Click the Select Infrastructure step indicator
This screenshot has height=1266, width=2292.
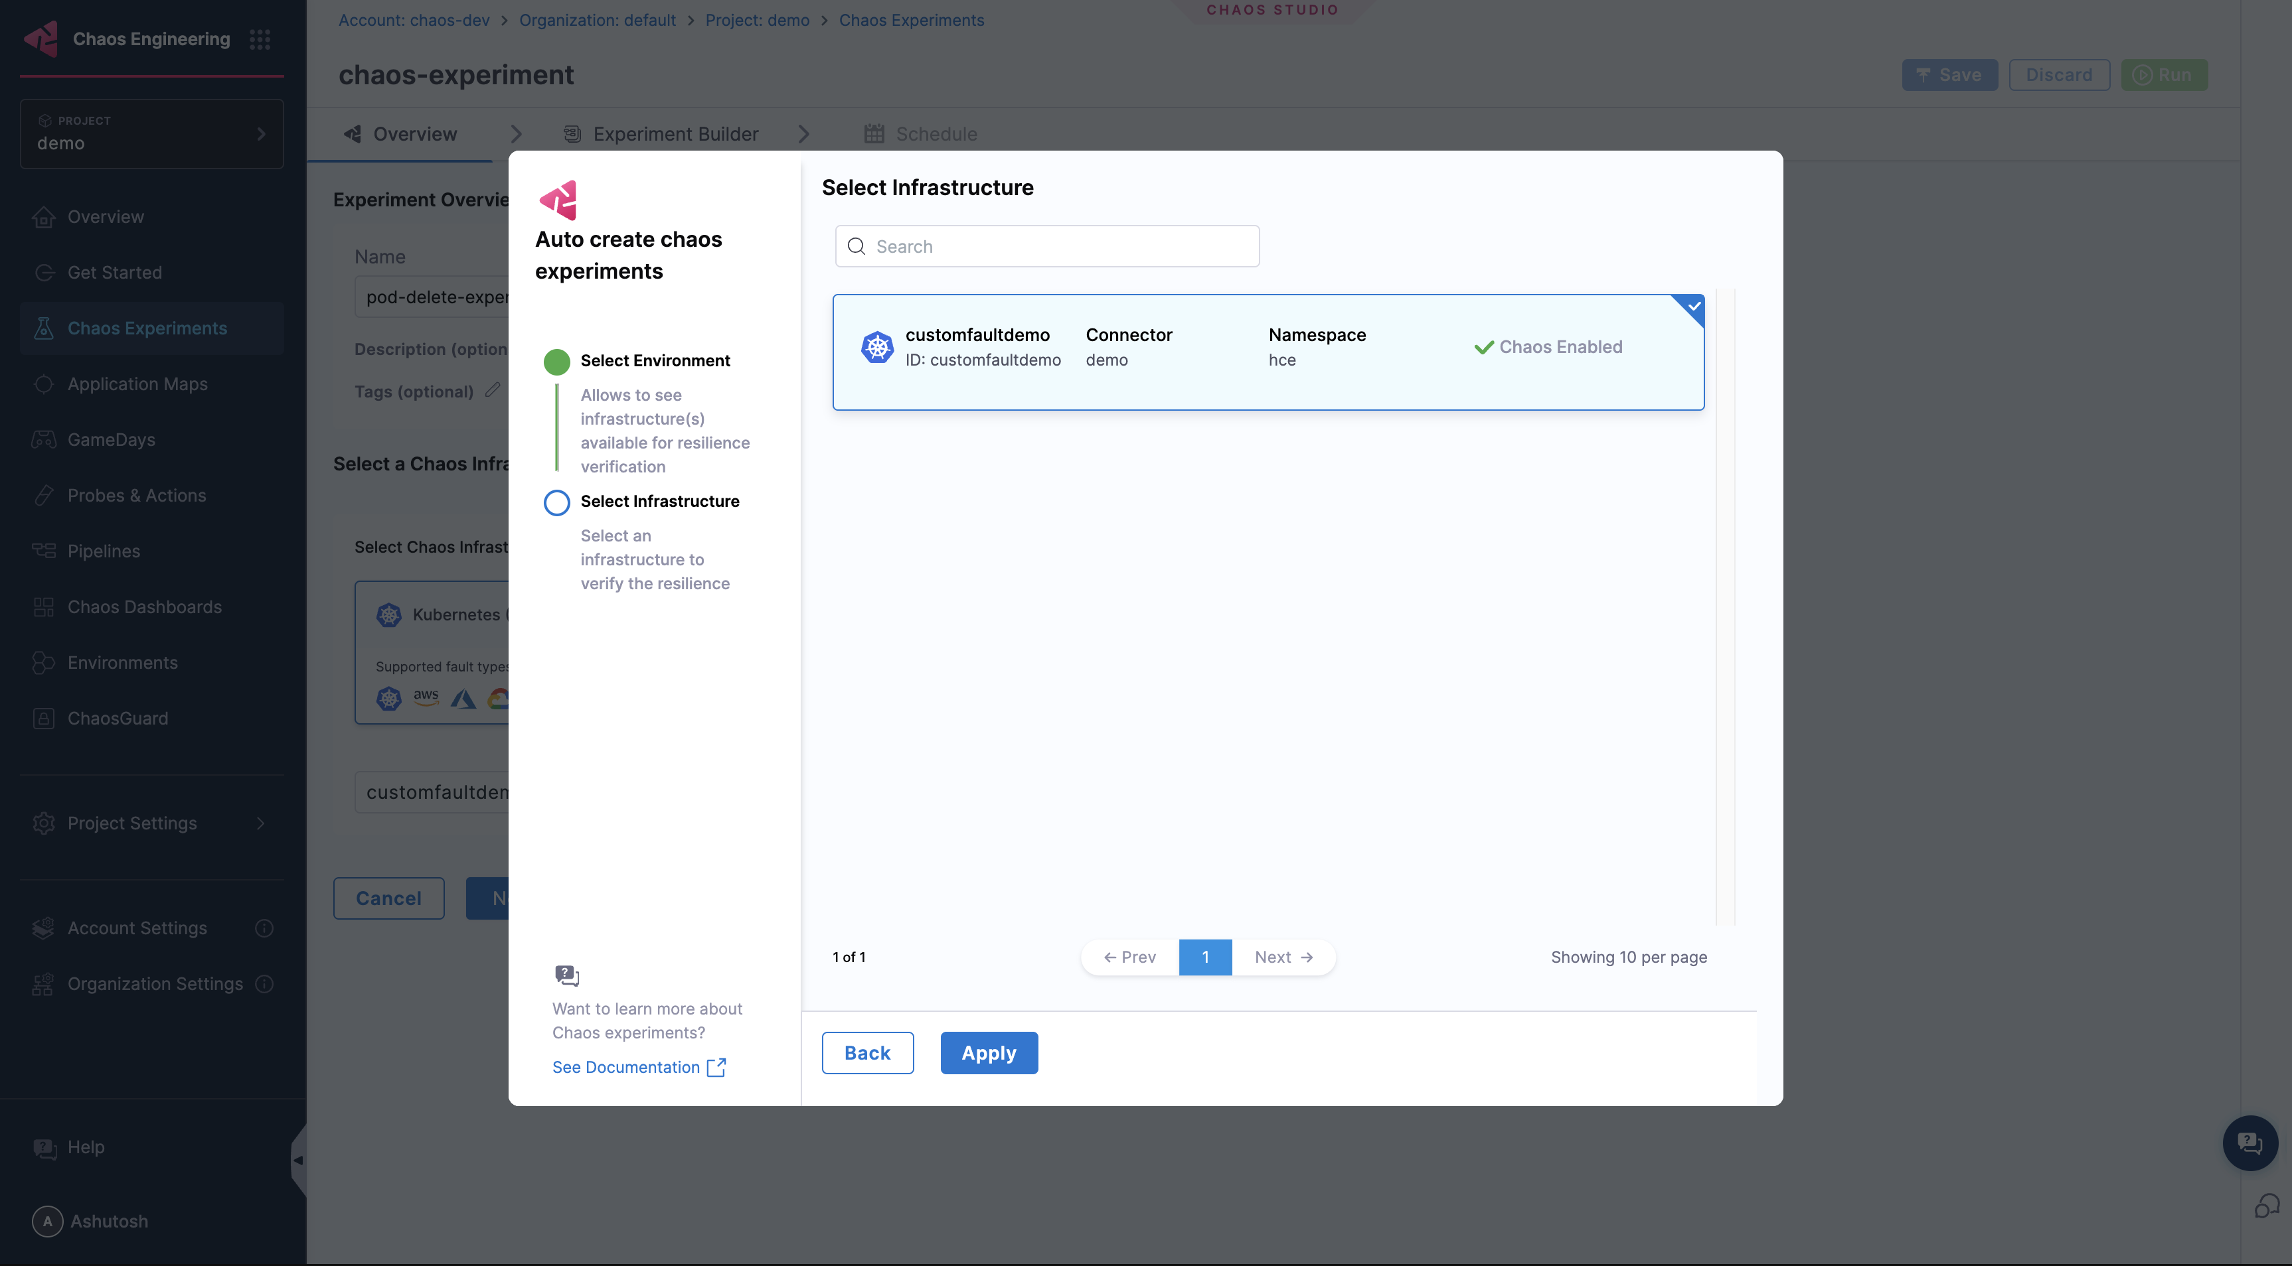(557, 502)
